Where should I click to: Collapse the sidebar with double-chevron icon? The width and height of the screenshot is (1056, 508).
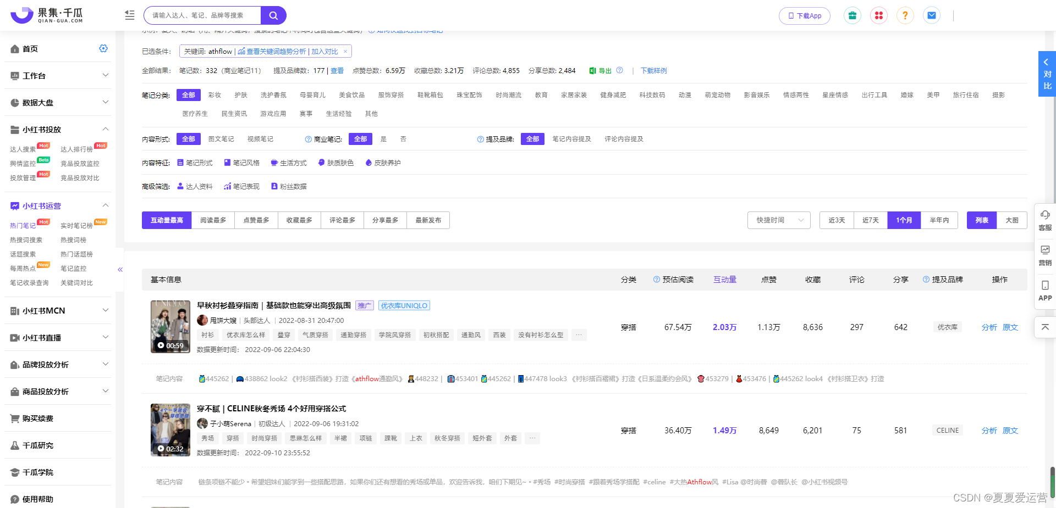(120, 270)
